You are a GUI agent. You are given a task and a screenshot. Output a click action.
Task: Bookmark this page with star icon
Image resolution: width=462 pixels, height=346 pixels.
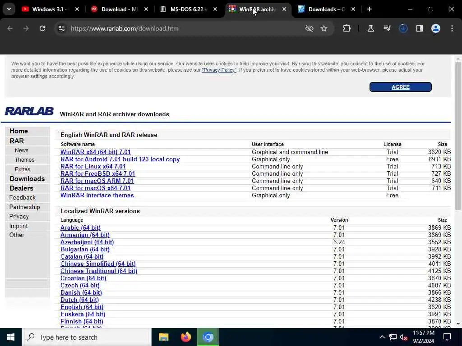coord(324,28)
